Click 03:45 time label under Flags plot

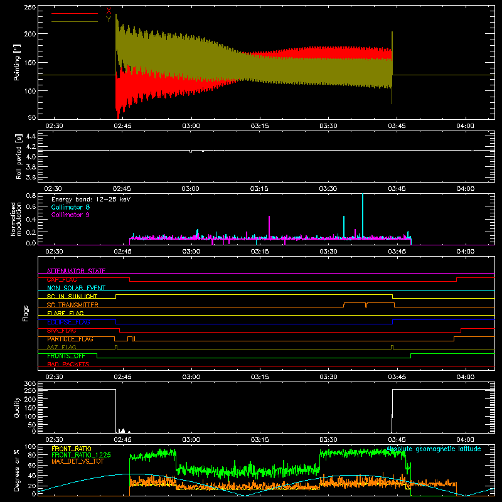coord(397,377)
